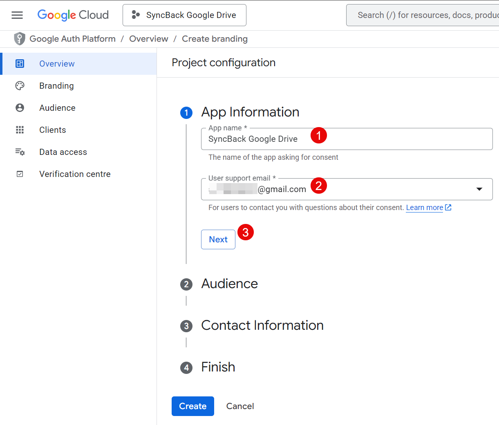Image resolution: width=499 pixels, height=425 pixels.
Task: Go to Google Auth Platform breadcrumb
Action: pos(73,39)
